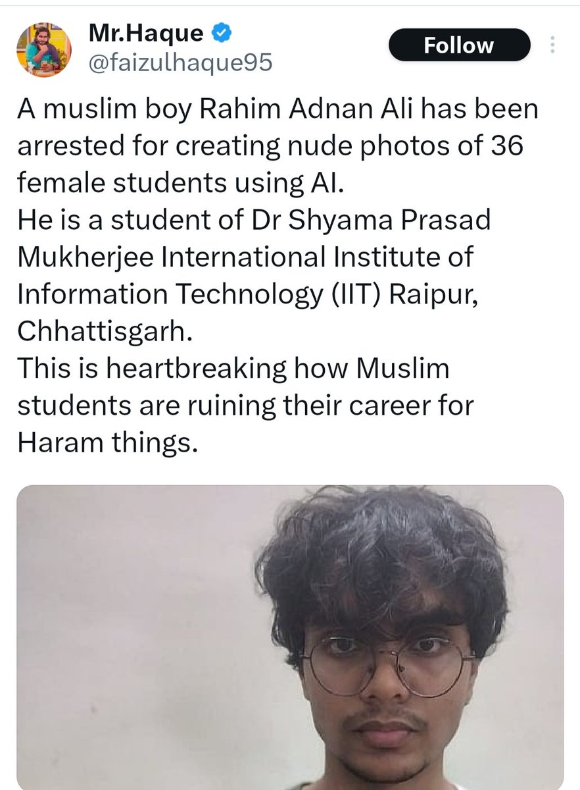Image resolution: width=580 pixels, height=790 pixels.
Task: Click the line 'female students using AI.'
Action: pos(180,183)
